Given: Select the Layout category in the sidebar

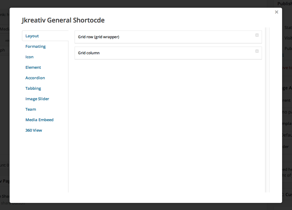Looking at the screenshot, I should click(32, 36).
